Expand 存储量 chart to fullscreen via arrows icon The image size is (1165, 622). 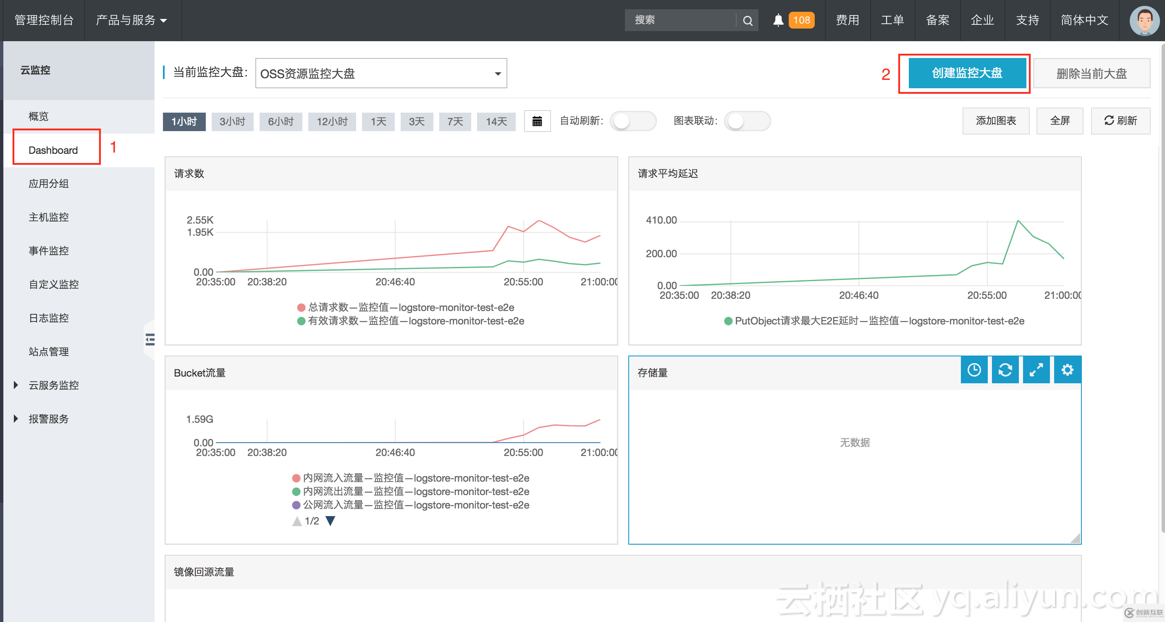(1036, 370)
